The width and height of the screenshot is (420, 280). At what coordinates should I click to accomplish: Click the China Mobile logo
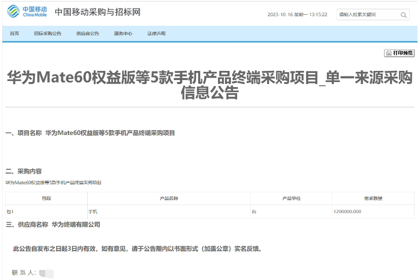point(27,12)
